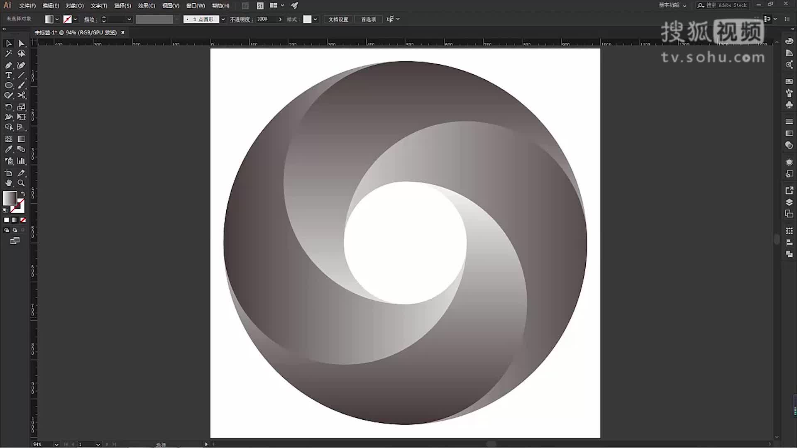This screenshot has height=448, width=797.
Task: Open the 文字(T) menu
Action: [x=99, y=6]
